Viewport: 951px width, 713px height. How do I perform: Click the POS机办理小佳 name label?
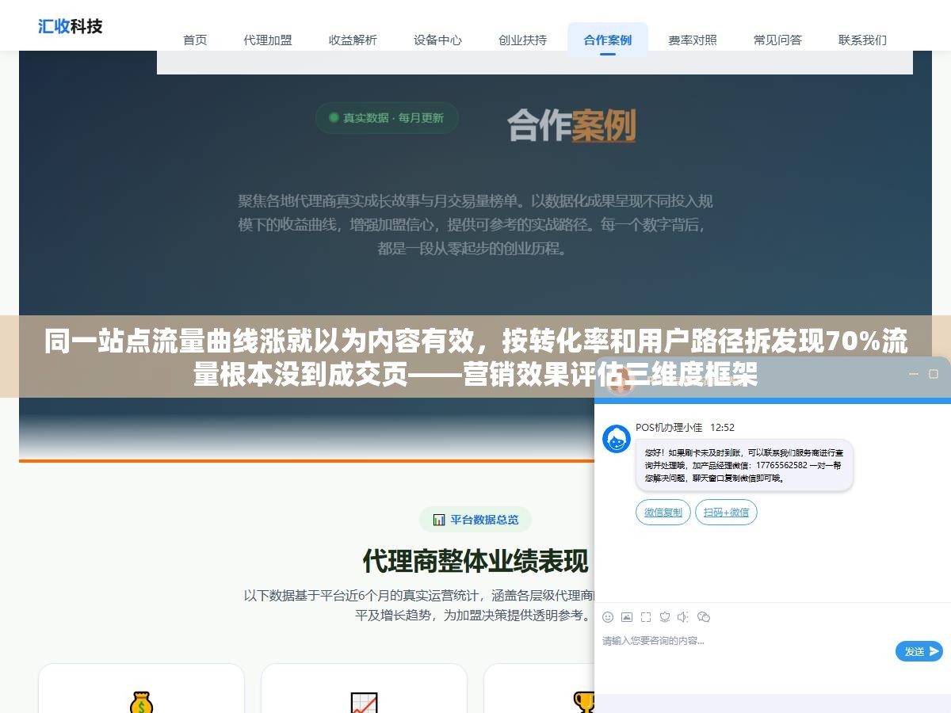point(669,428)
